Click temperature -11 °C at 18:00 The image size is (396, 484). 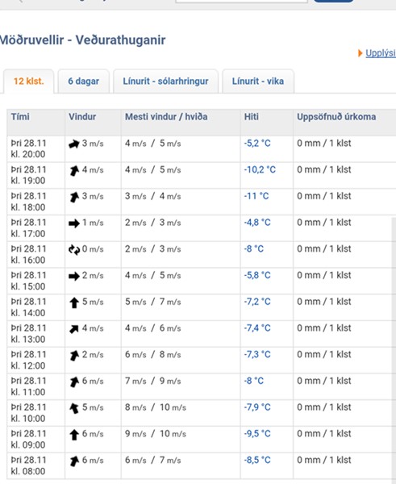(x=256, y=196)
